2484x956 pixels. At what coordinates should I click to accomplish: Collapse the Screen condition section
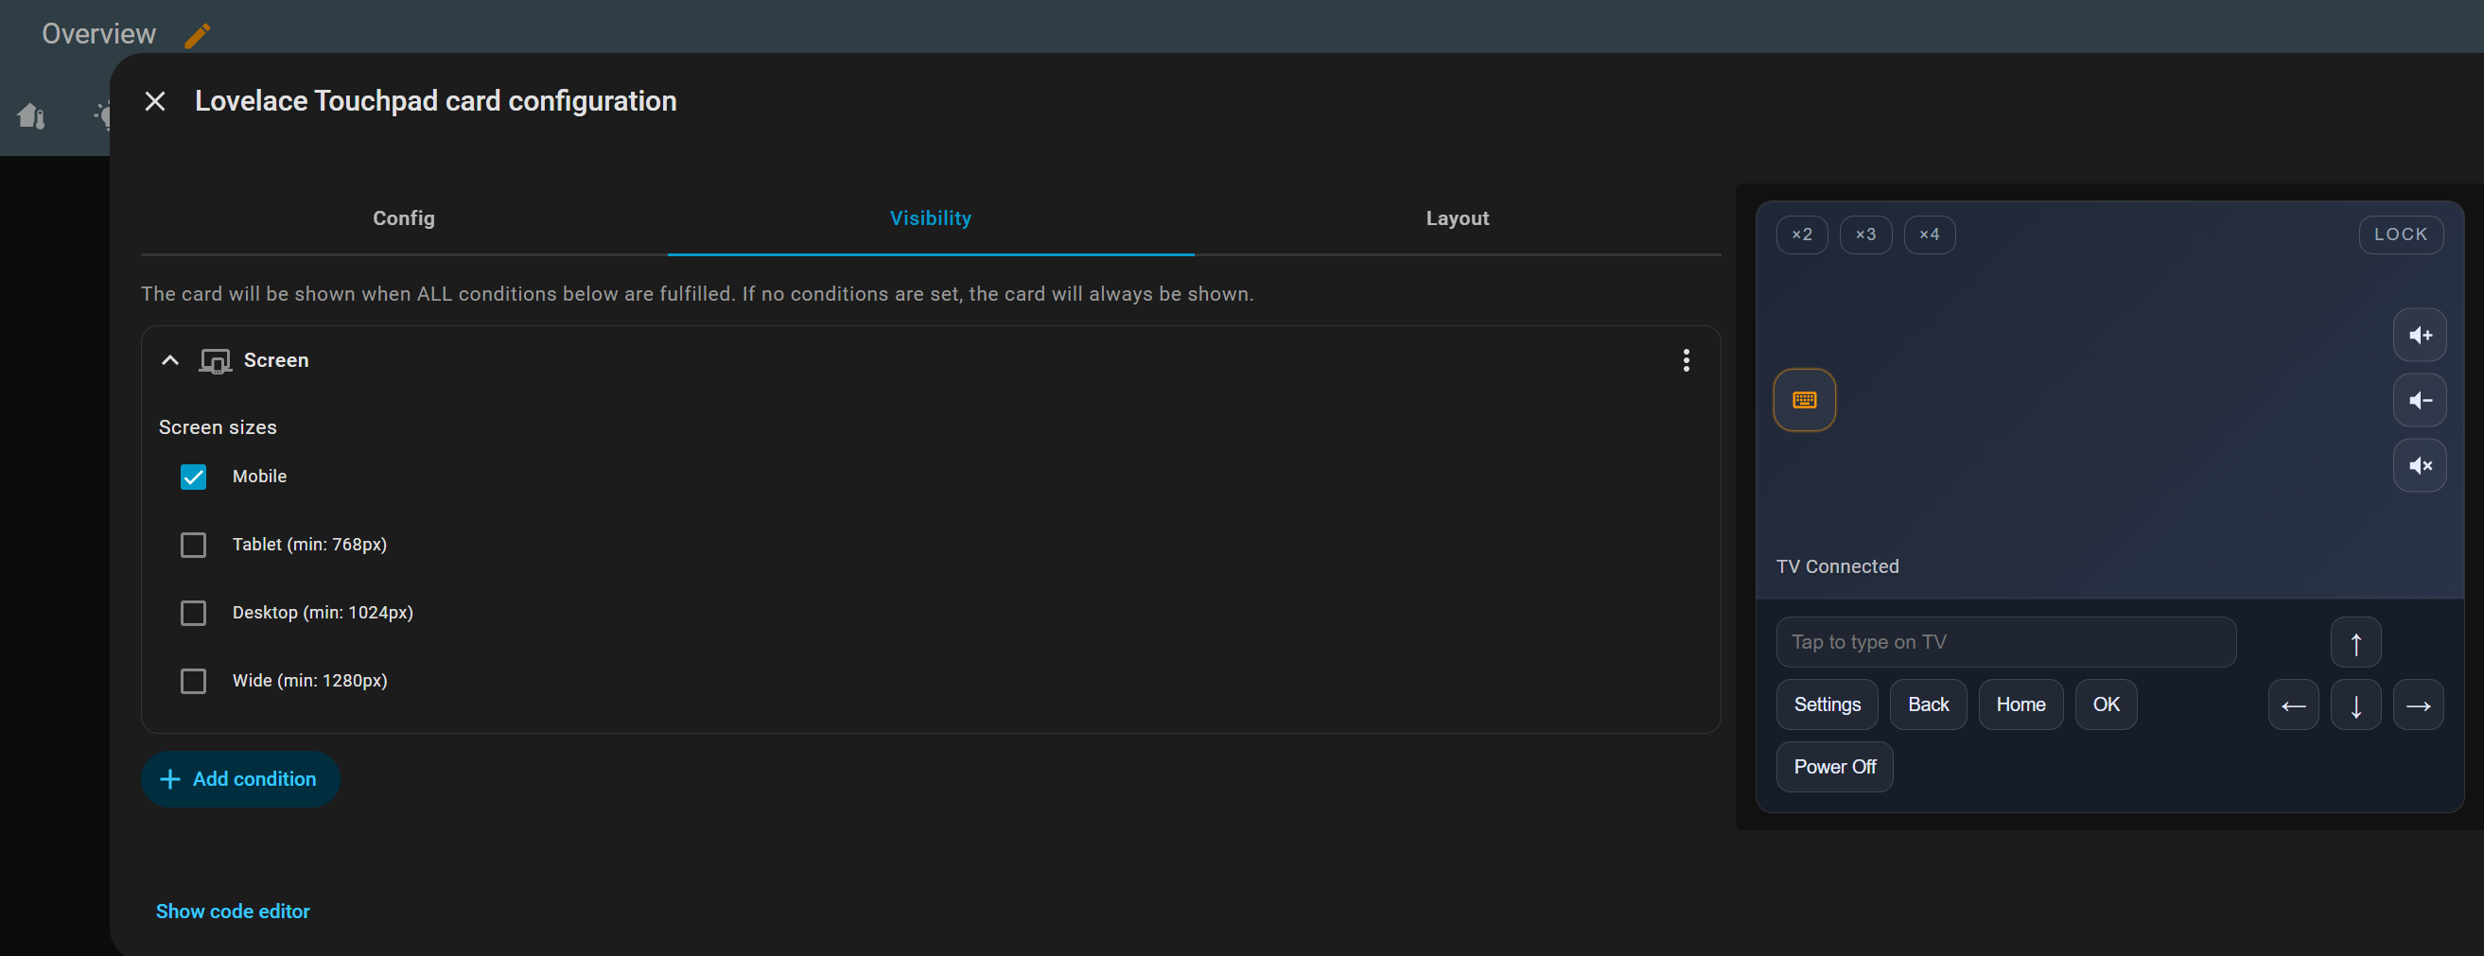[x=169, y=360]
